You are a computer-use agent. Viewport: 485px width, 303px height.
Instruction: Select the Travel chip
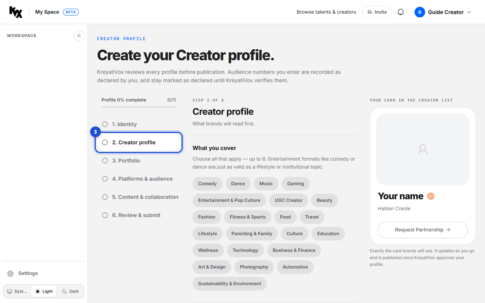click(x=312, y=217)
